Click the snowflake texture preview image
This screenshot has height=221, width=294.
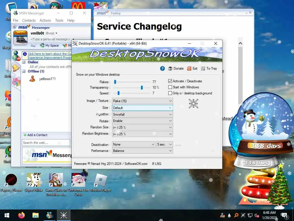193,104
